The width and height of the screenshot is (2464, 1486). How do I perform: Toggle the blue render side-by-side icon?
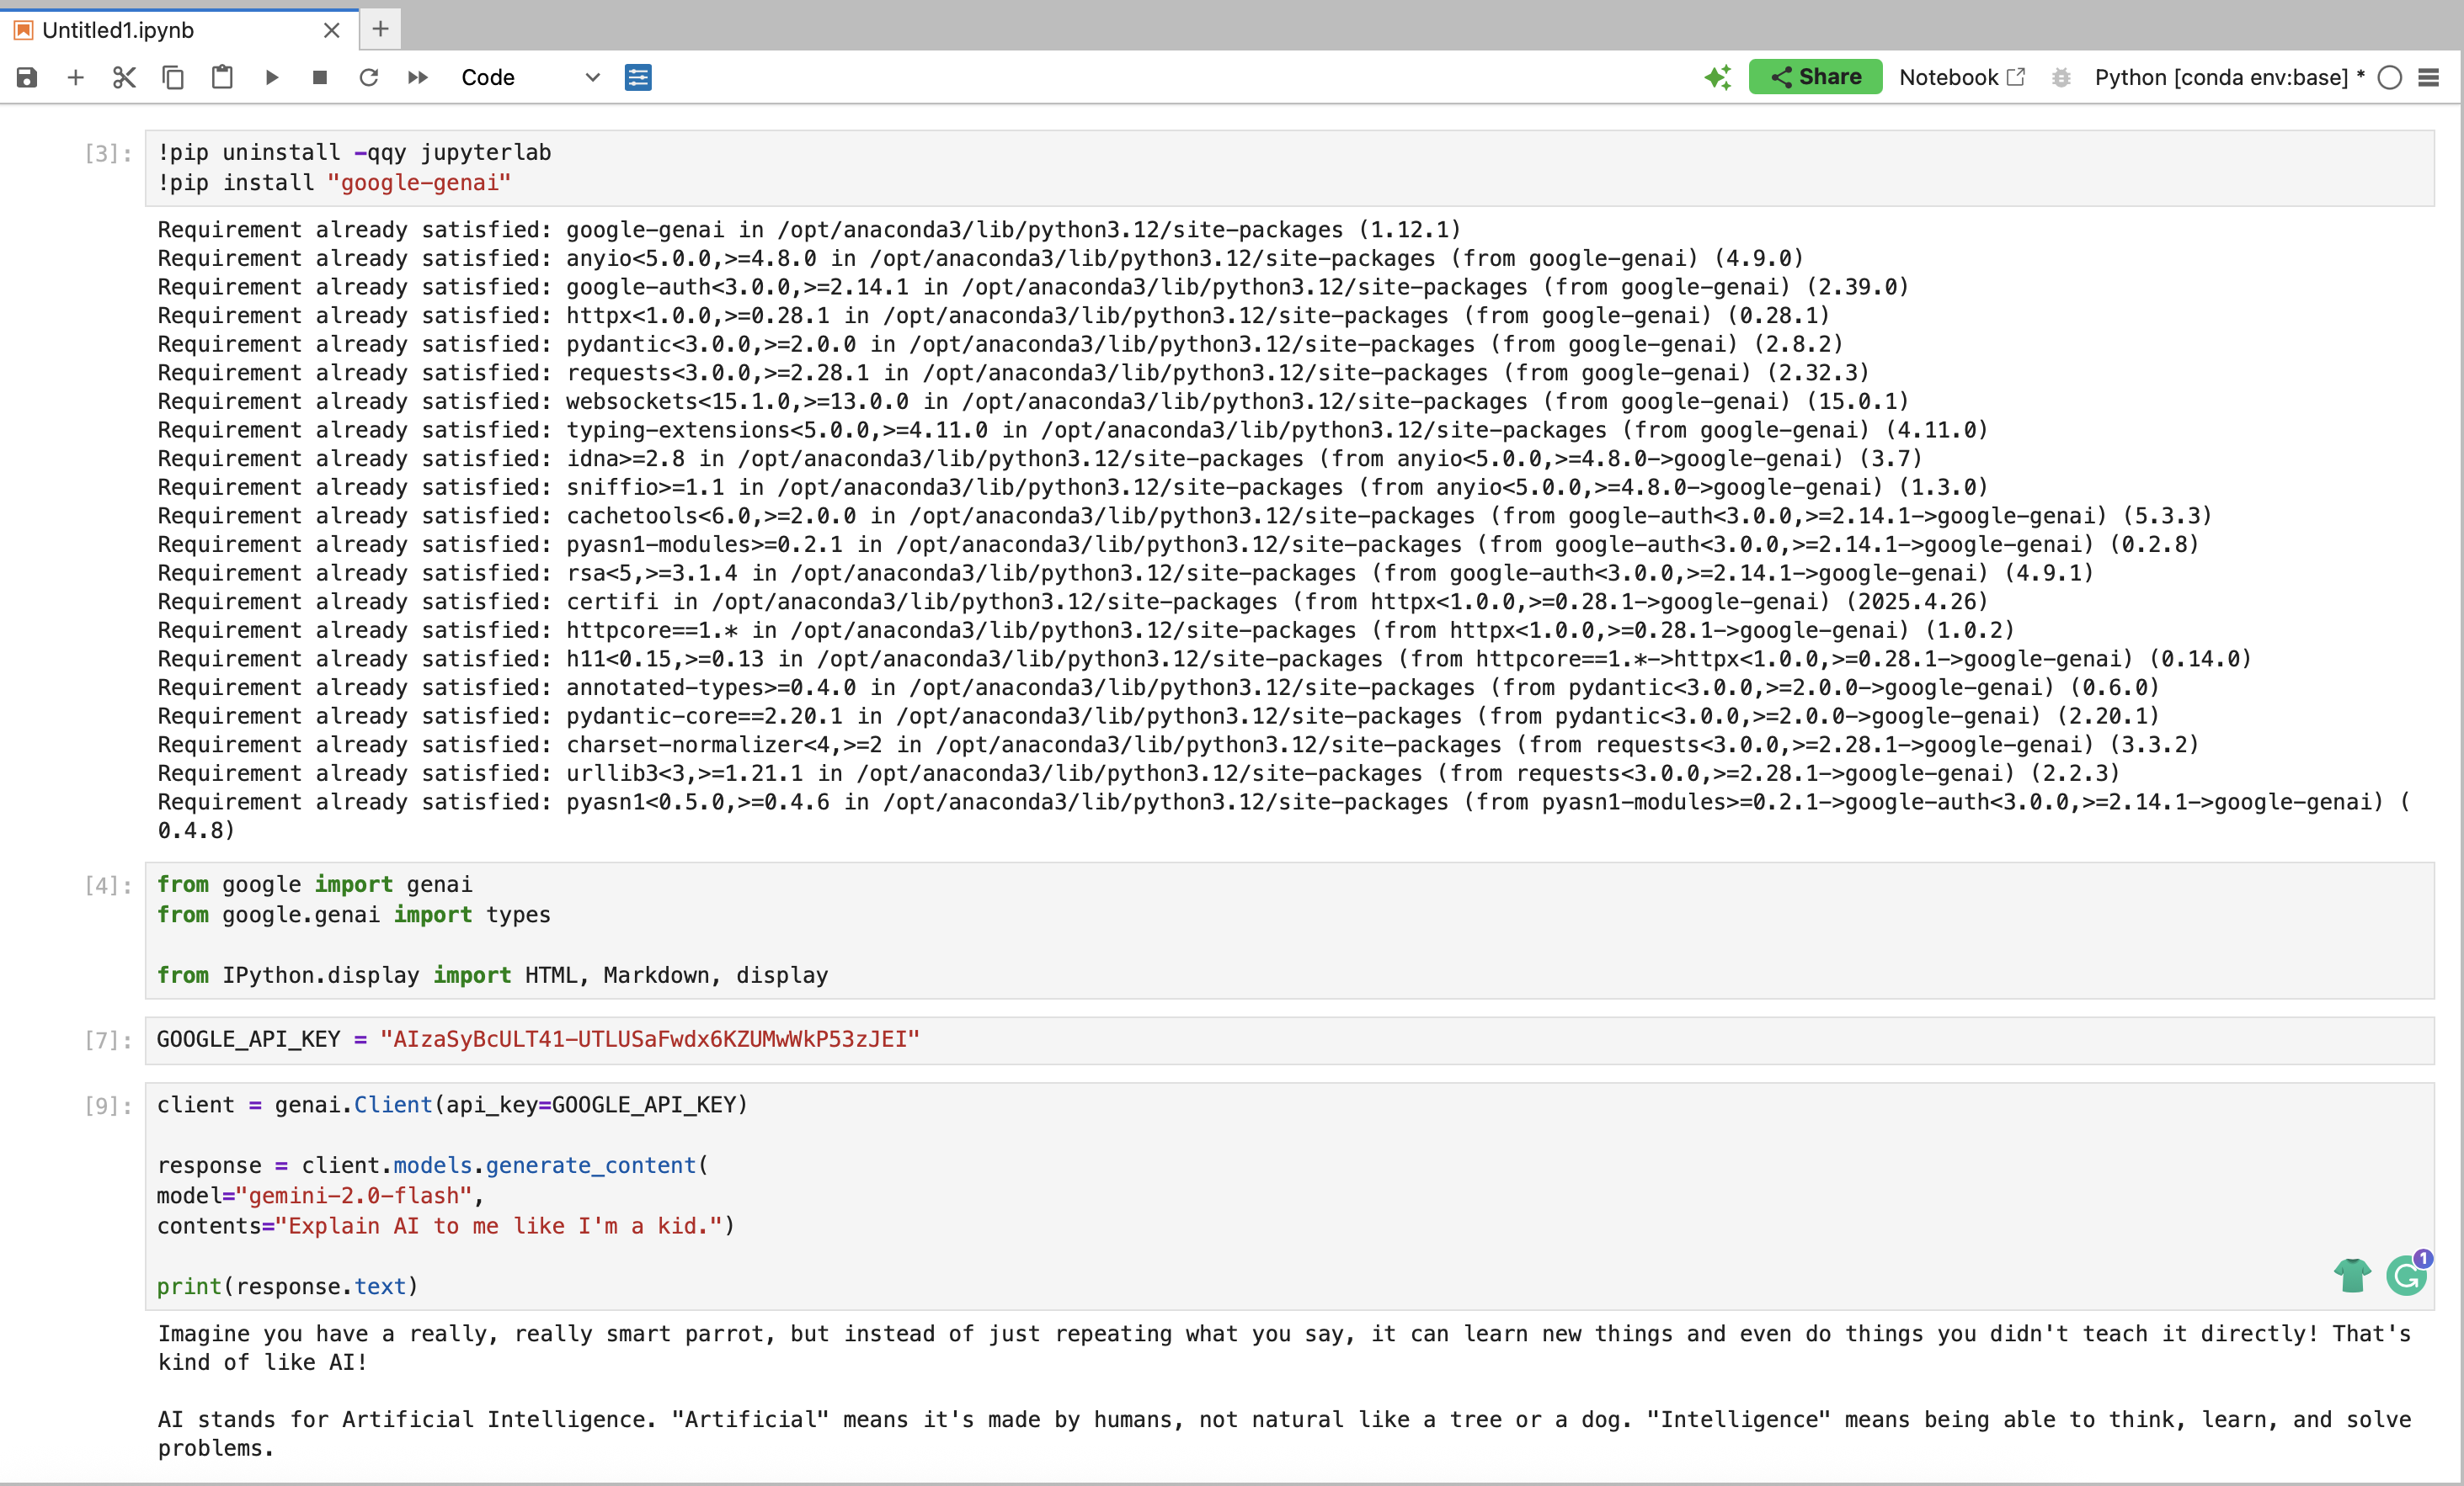coord(638,77)
